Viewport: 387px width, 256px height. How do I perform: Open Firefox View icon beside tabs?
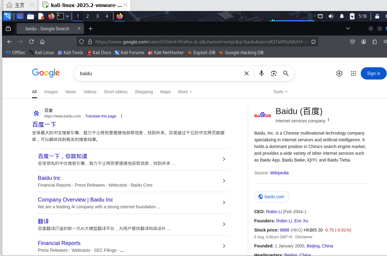click(8, 28)
